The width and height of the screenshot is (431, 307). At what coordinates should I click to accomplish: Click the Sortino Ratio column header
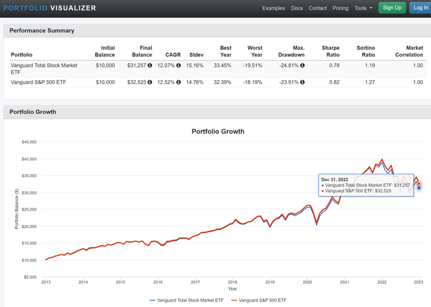coord(366,51)
